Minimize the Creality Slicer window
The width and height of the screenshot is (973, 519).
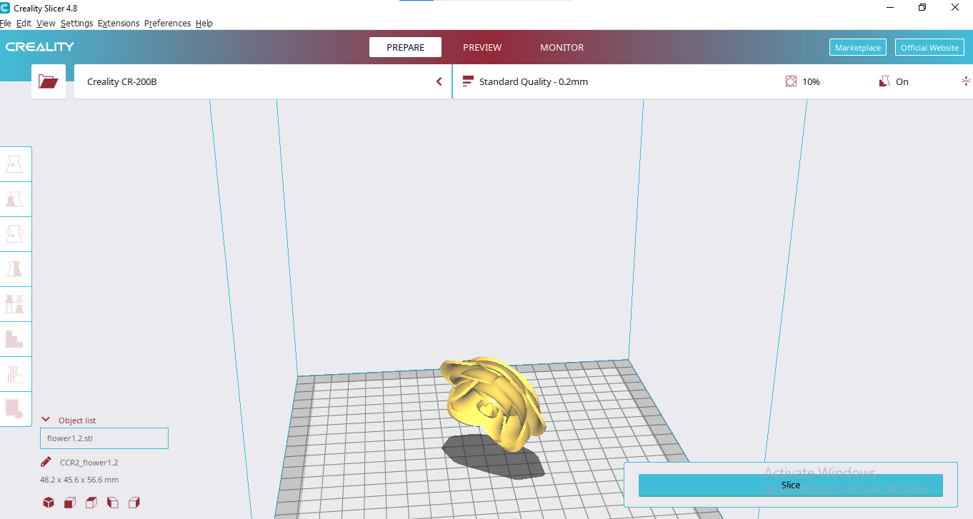(x=889, y=8)
